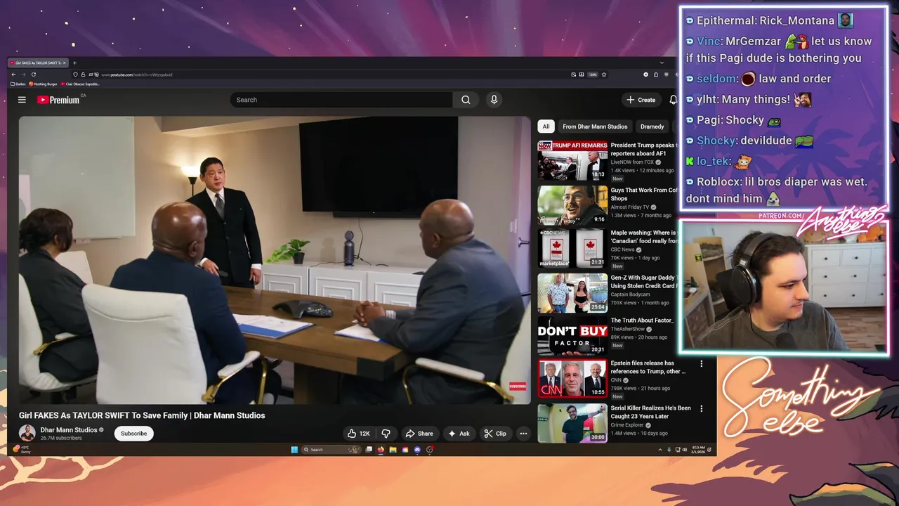
Task: Share the video
Action: click(x=419, y=434)
